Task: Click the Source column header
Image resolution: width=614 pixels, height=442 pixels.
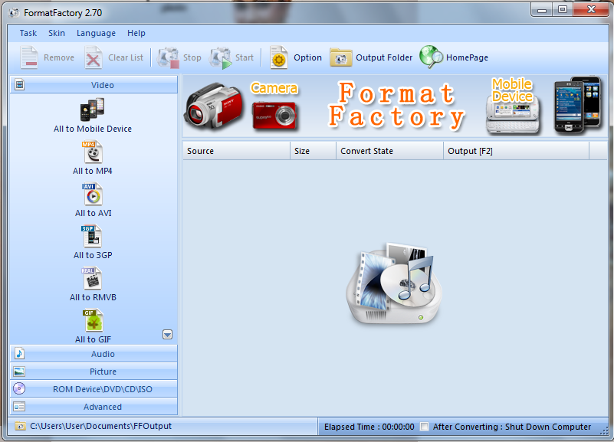Action: [236, 151]
